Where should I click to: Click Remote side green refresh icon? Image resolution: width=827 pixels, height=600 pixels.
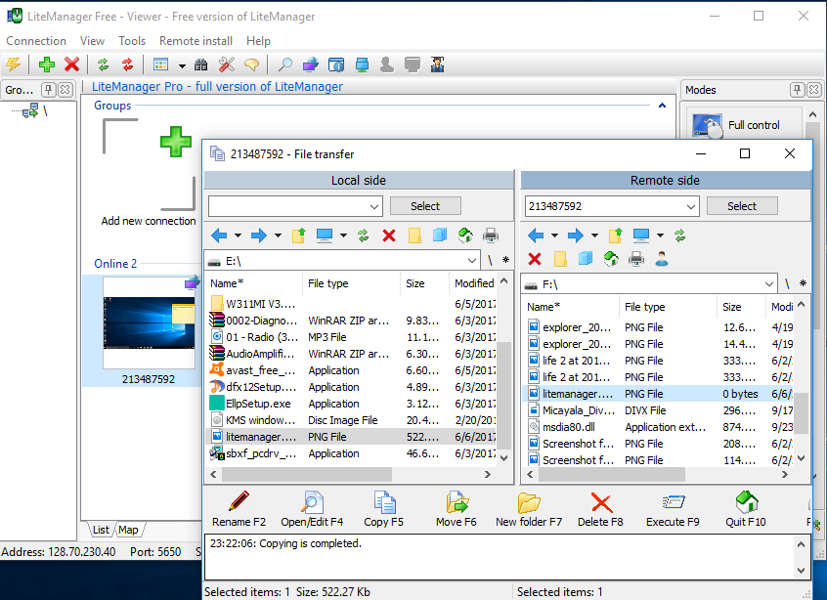(x=679, y=236)
